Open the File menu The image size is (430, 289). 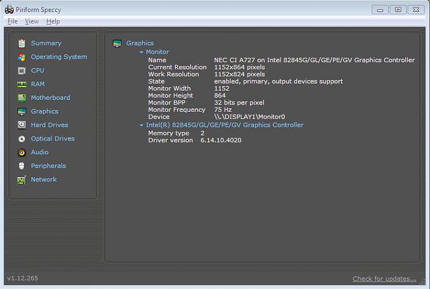click(13, 21)
